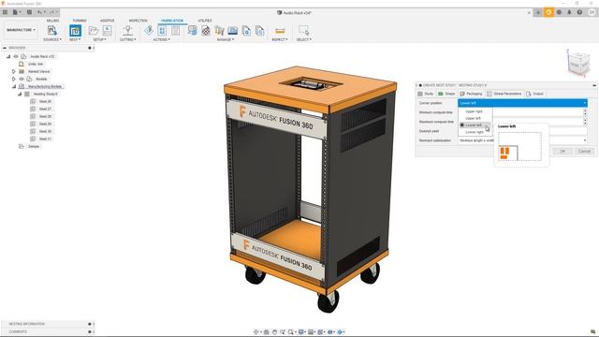
Task: Open the Manufacture workspace dropdown
Action: pyautogui.click(x=21, y=30)
